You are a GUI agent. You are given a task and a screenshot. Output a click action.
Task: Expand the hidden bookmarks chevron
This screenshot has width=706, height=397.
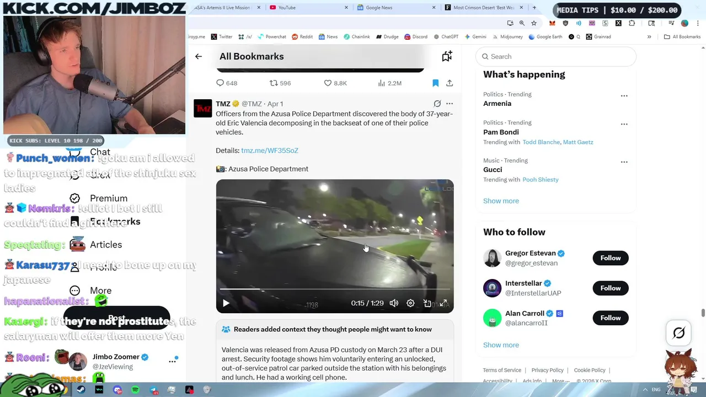pos(649,37)
